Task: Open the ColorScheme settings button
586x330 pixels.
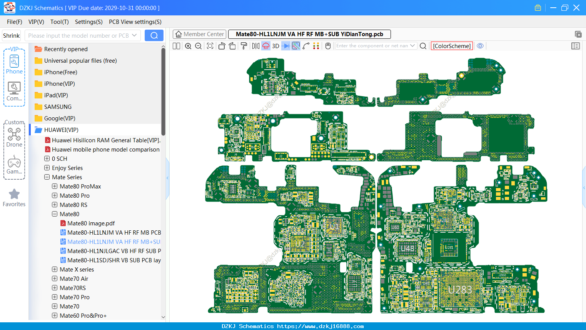Action: click(452, 46)
